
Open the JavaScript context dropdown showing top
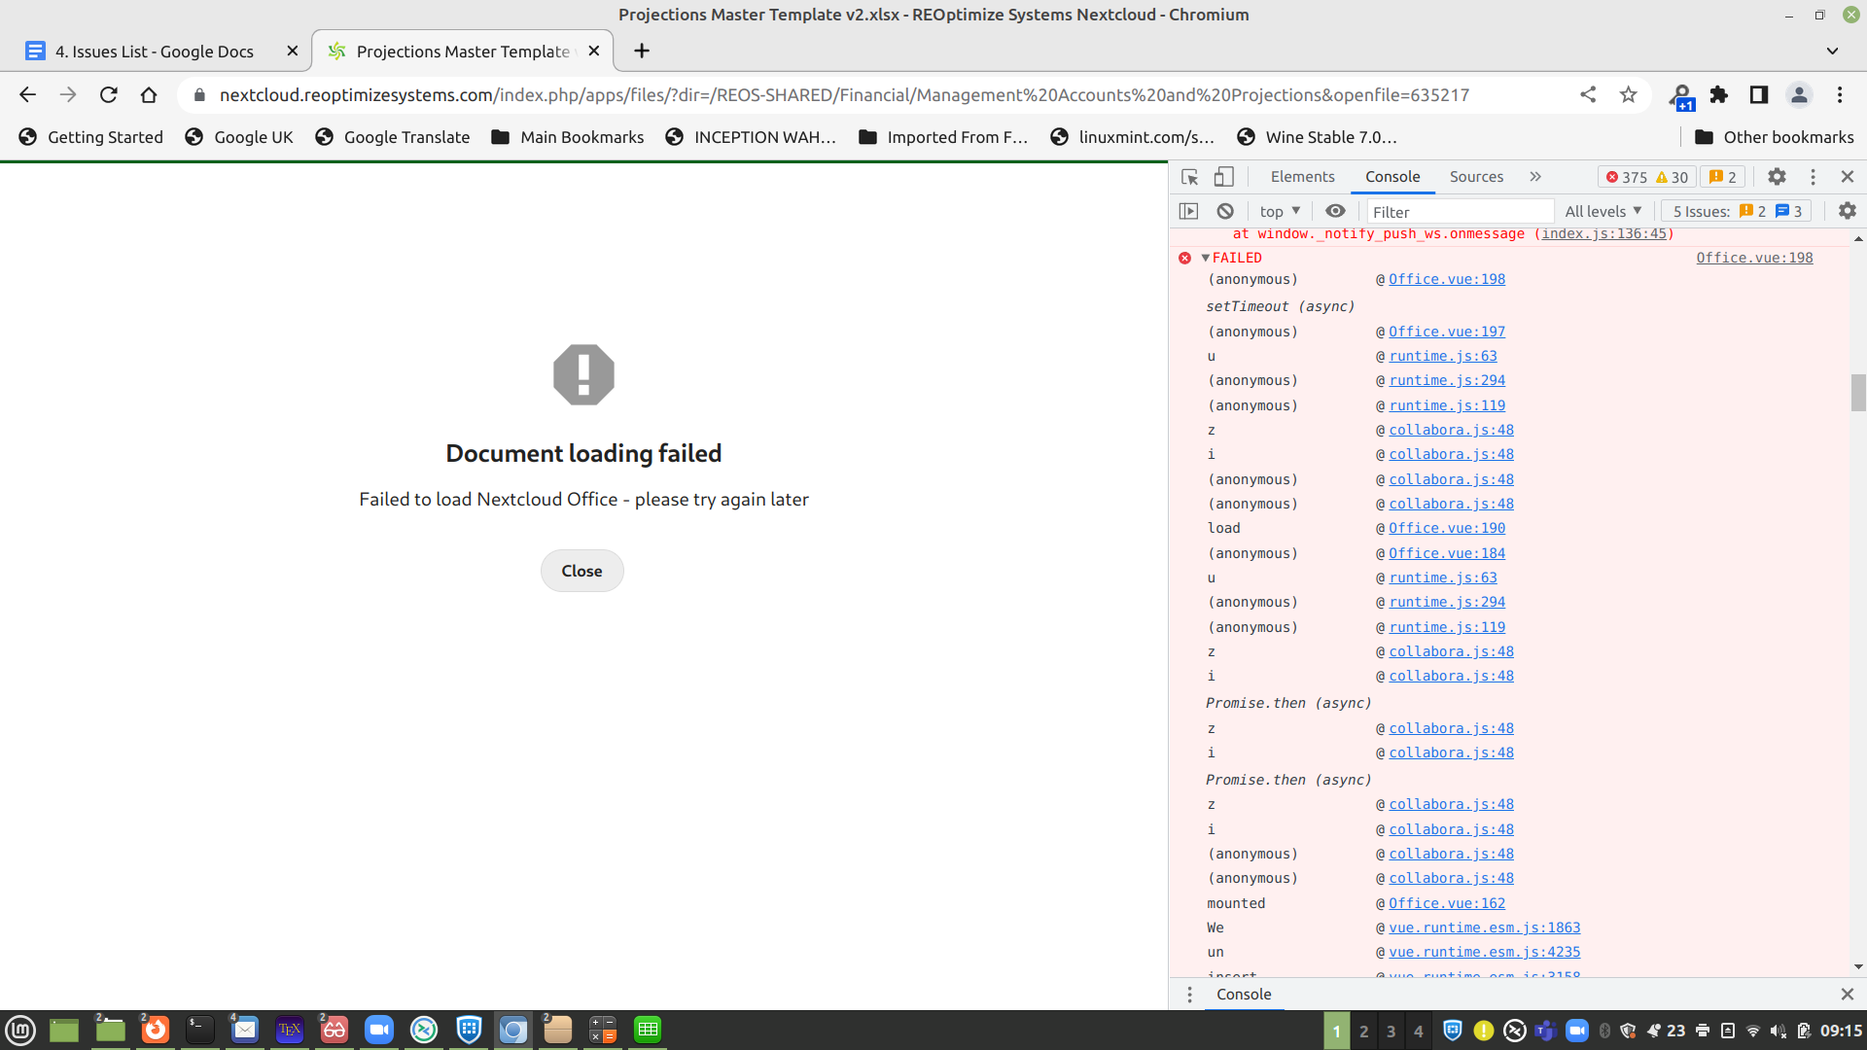coord(1279,211)
